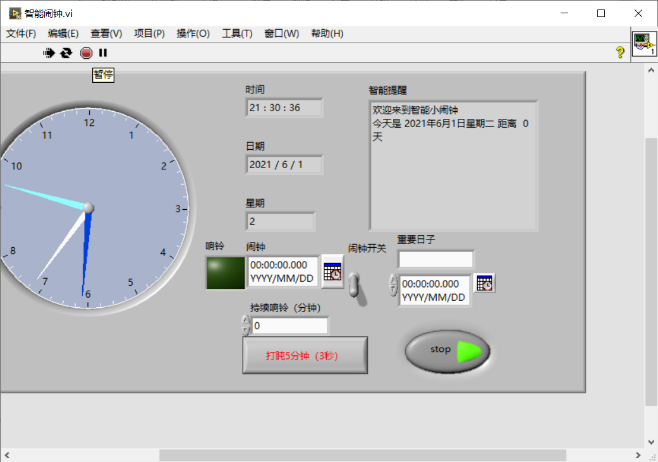Open the 工具(T) menu
Image resolution: width=658 pixels, height=462 pixels.
pos(237,33)
